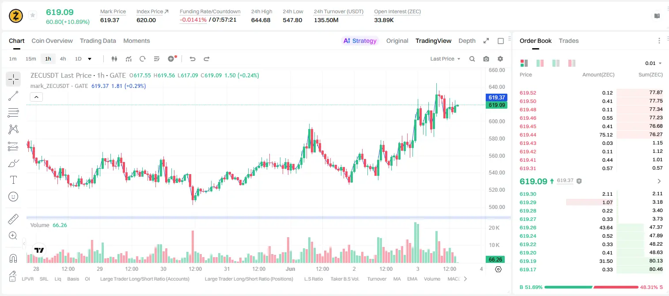669x296 pixels.
Task: Open the 0.01 price precision dropdown
Action: (654, 63)
